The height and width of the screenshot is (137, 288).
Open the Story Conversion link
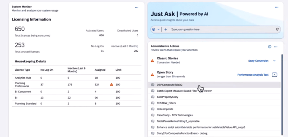point(258,61)
